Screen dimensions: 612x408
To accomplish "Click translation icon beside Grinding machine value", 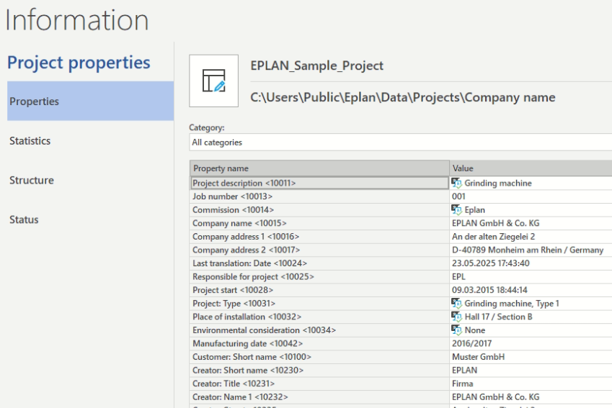I will pos(456,183).
